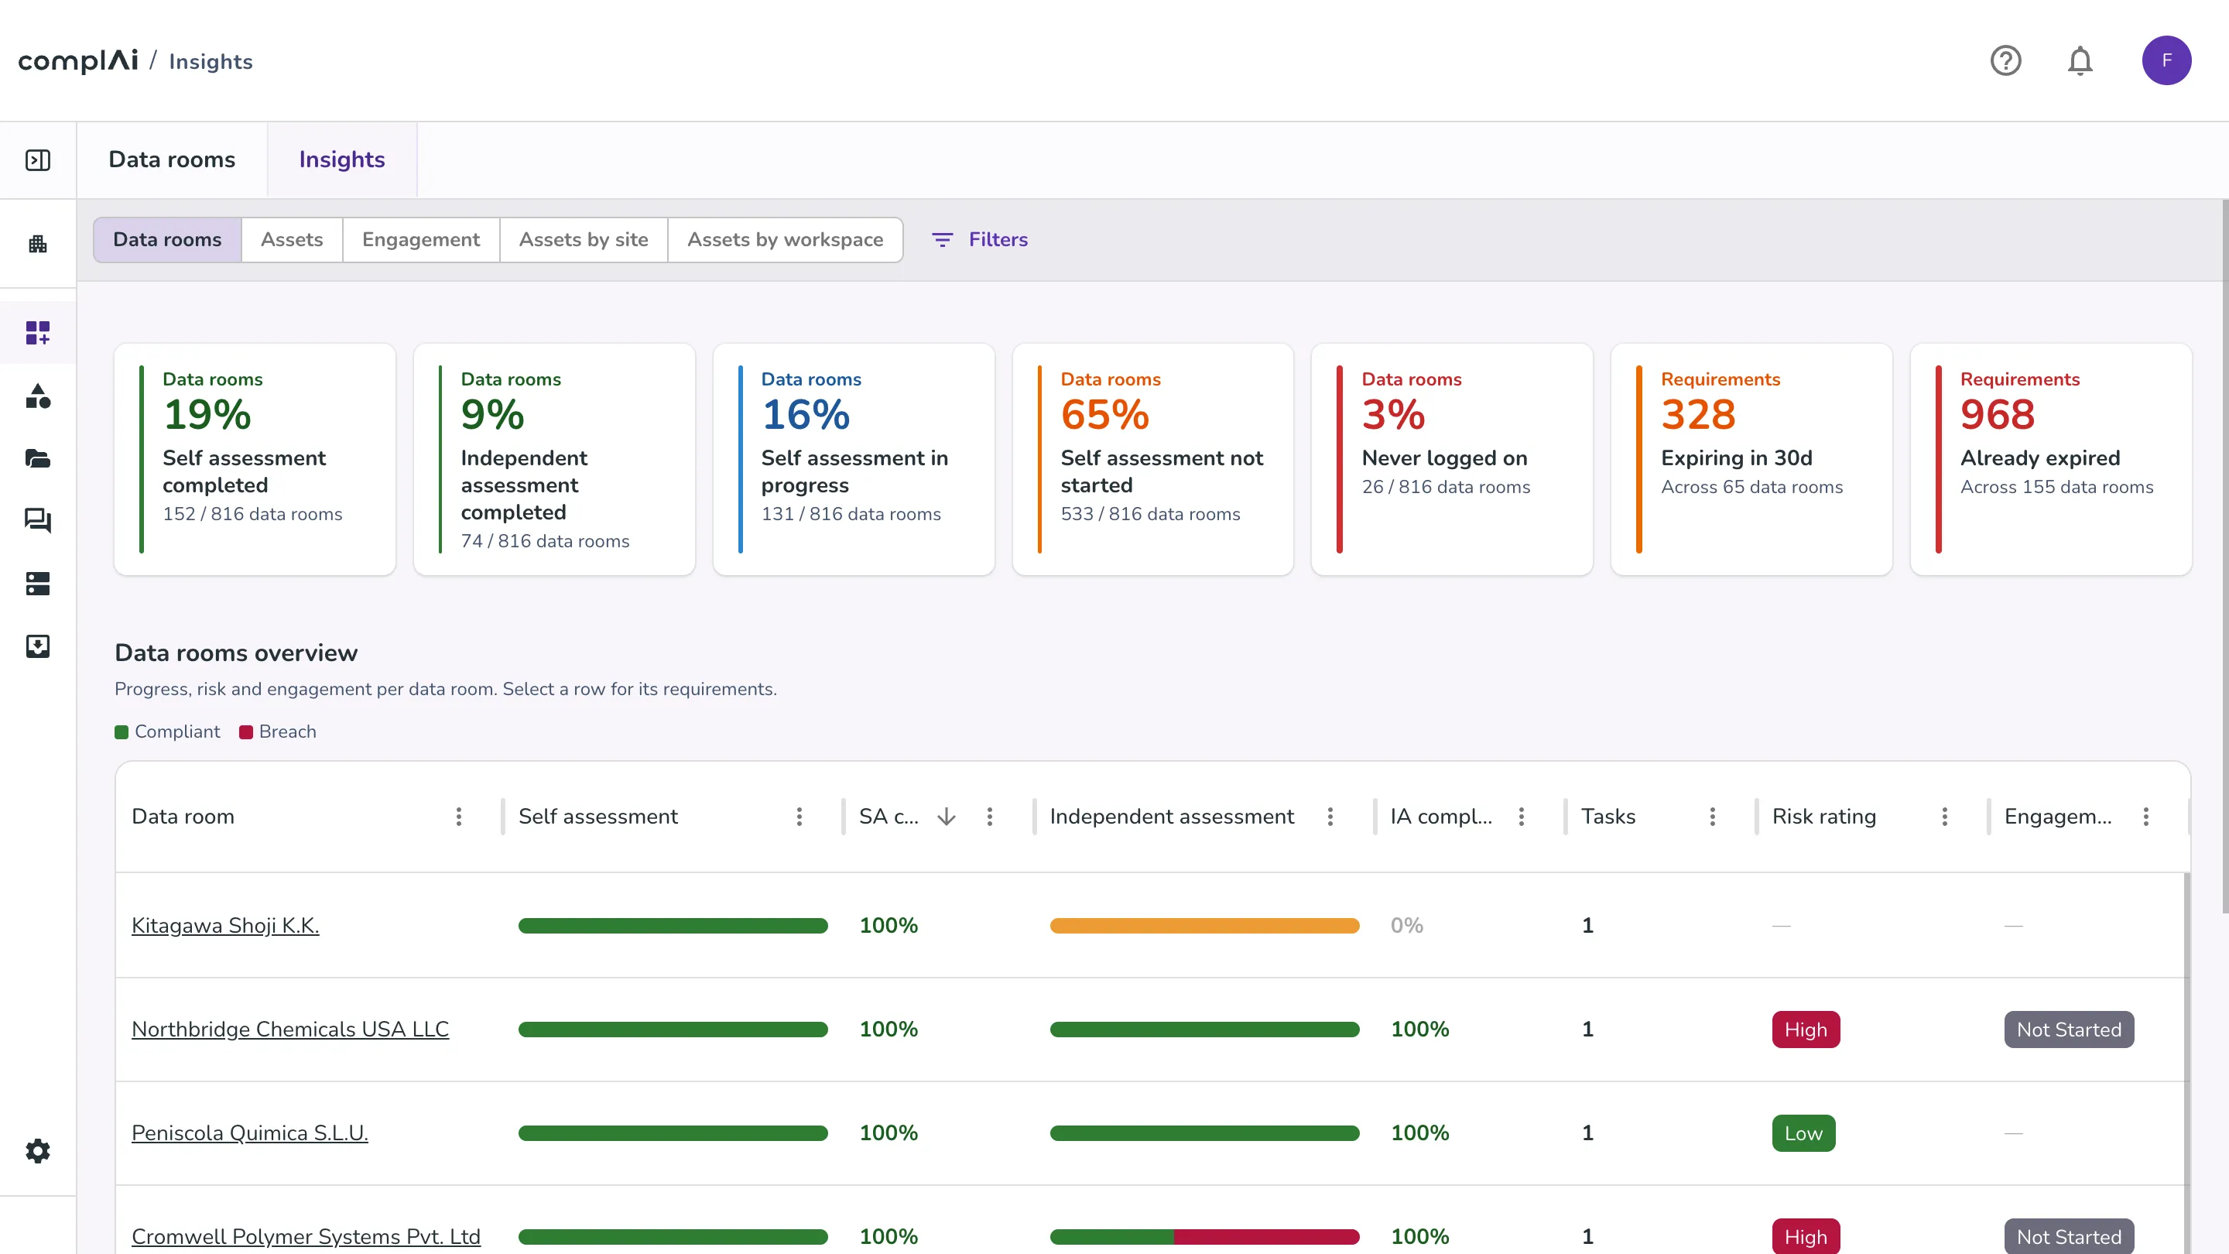Screen dimensions: 2229x1254
Task: Toggle the SA column descending sort arrow
Action: (x=947, y=816)
